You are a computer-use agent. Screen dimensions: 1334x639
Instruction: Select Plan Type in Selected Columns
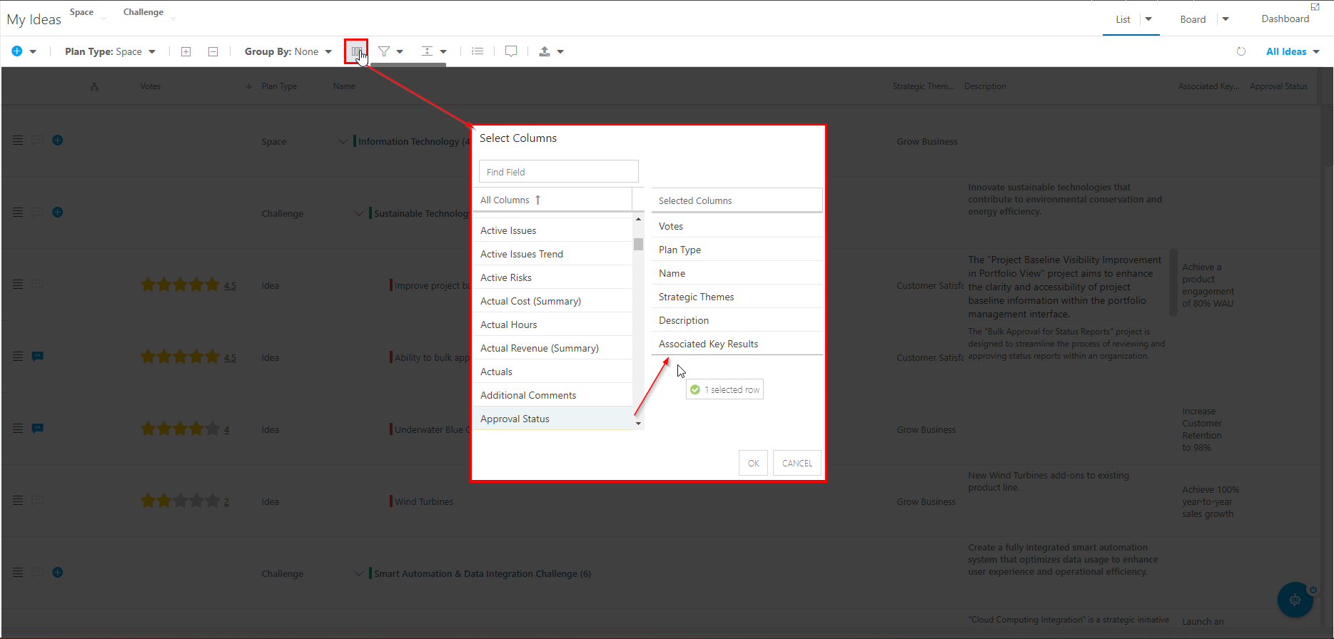[737, 250]
